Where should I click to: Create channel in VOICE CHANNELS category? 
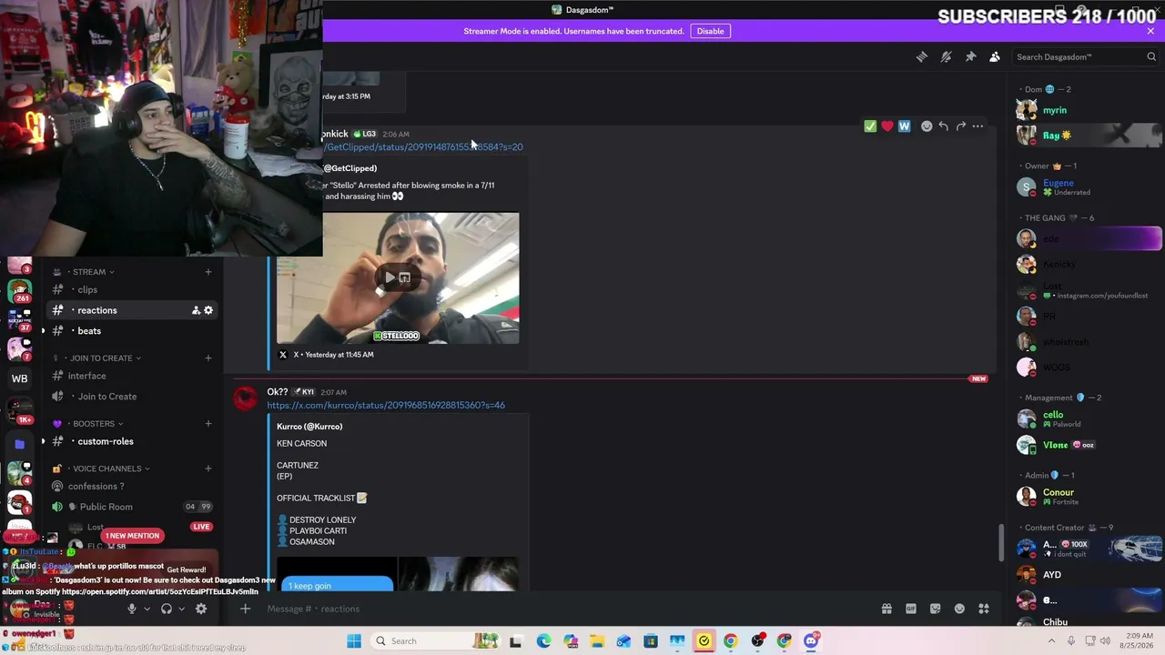click(x=208, y=469)
